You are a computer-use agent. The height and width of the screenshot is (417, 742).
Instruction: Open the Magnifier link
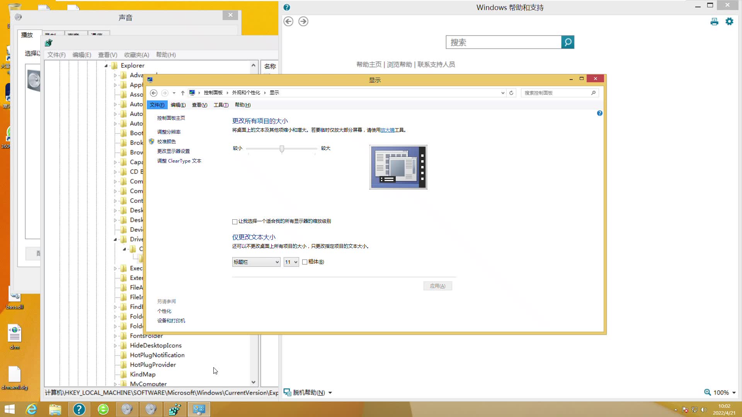388,130
